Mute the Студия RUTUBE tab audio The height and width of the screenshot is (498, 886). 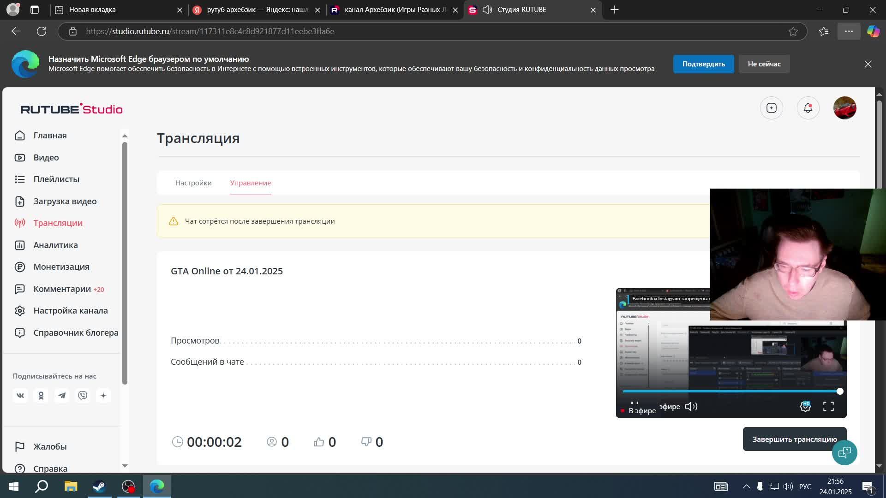[487, 10]
